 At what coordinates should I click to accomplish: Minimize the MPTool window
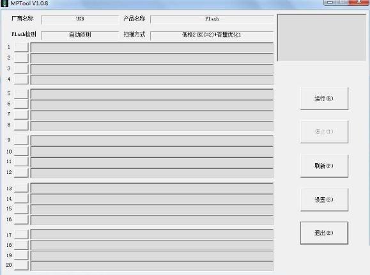click(330, 3)
